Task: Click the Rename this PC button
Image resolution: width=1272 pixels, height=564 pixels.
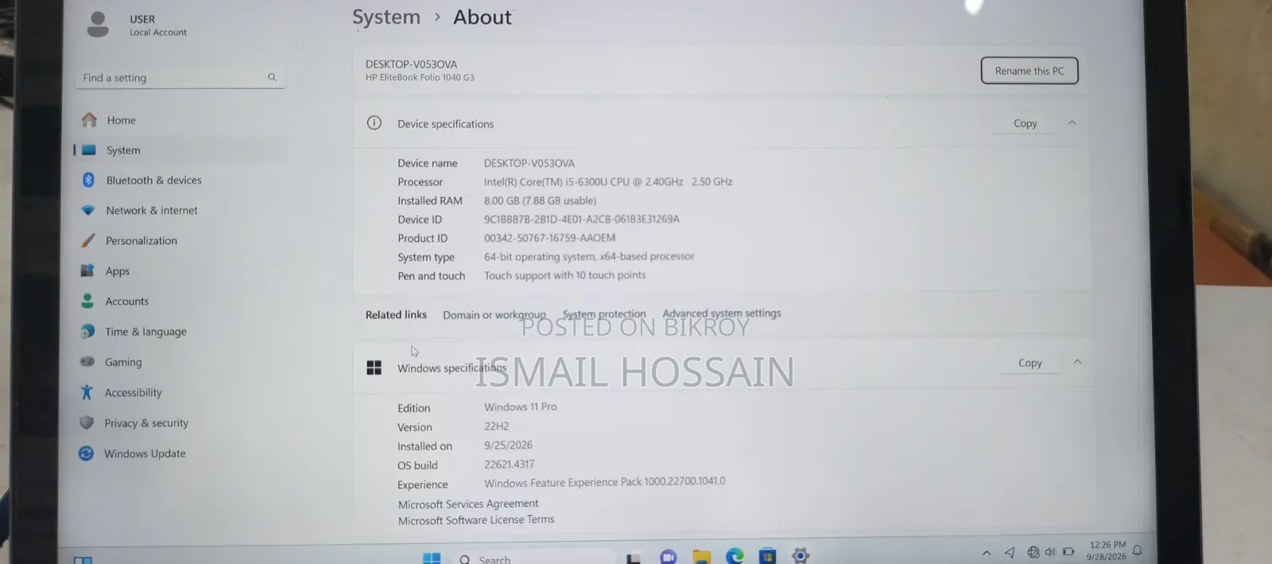Action: tap(1029, 71)
